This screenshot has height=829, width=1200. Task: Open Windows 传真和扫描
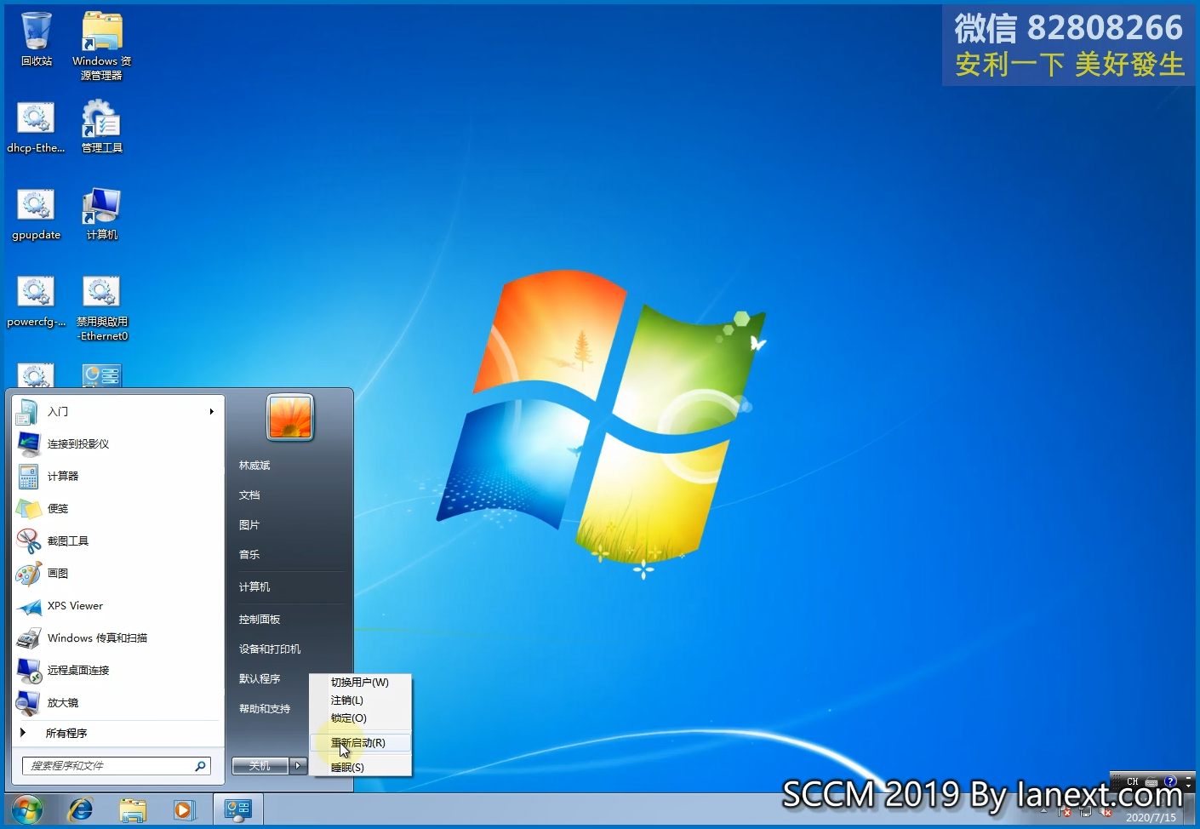point(117,637)
